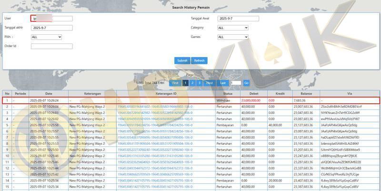The height and width of the screenshot is (191, 381).
Task: Click balance 23,007,683.36
Action: click(x=303, y=107)
